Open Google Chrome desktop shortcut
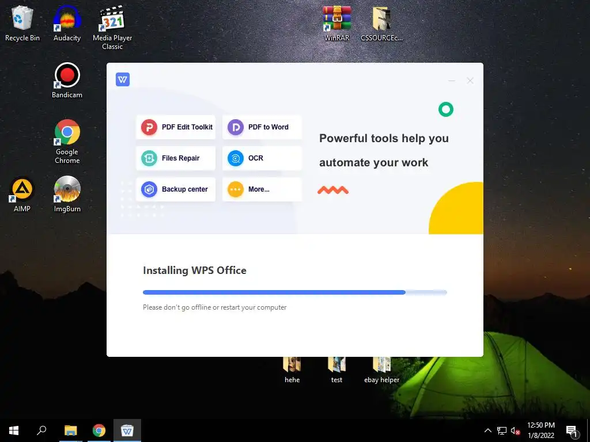The width and height of the screenshot is (590, 442). pyautogui.click(x=67, y=142)
